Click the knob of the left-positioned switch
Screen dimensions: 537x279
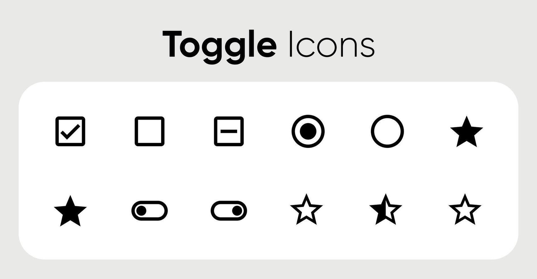pyautogui.click(x=141, y=211)
